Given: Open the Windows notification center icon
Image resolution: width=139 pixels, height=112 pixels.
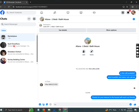Looking at the screenshot, I should (x=136, y=110).
